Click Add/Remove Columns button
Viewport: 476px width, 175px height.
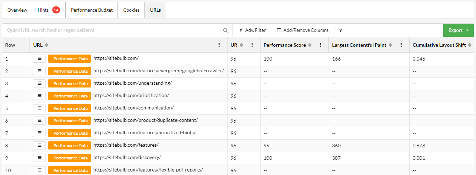(303, 30)
